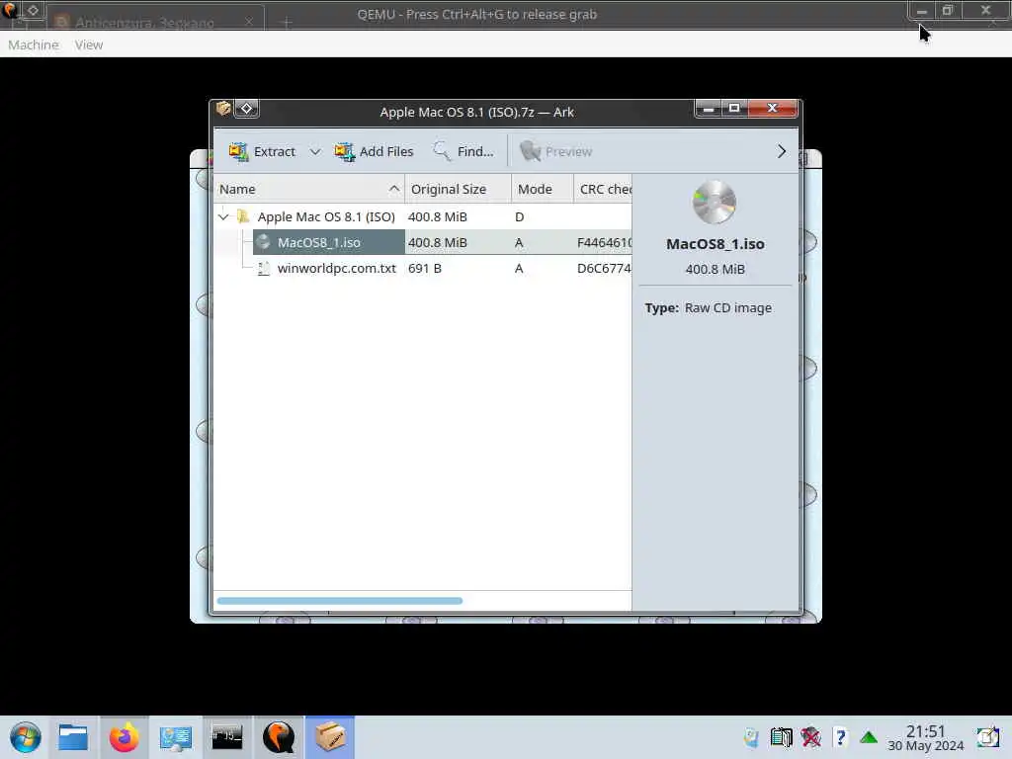Click the Extract toolbar button
The height and width of the screenshot is (759, 1012).
262,151
